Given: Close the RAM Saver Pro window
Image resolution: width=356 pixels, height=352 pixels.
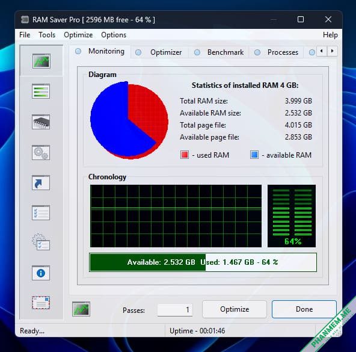Looking at the screenshot, I should point(328,19).
